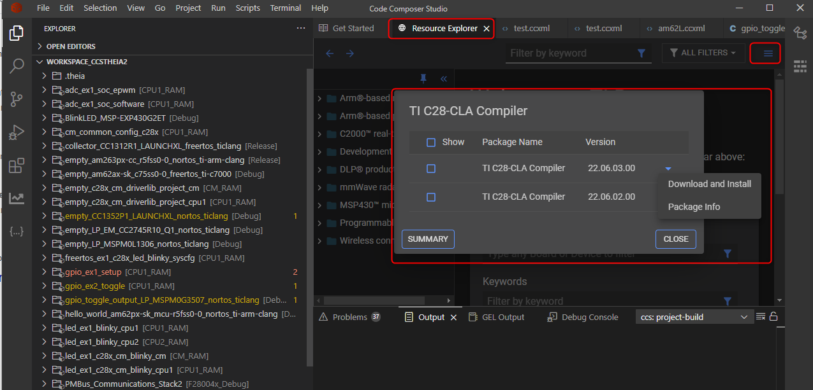This screenshot has width=813, height=390.
Task: Check the compiler 22.06.02.00 checkbox
Action: [x=431, y=197]
